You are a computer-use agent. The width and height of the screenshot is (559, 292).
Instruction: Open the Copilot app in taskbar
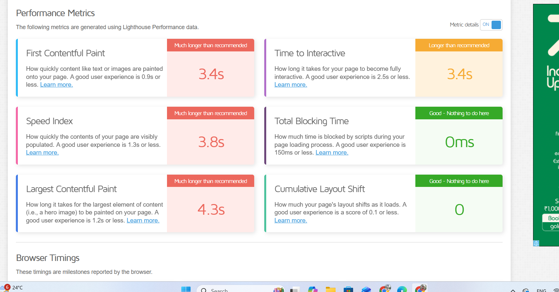pos(313,289)
